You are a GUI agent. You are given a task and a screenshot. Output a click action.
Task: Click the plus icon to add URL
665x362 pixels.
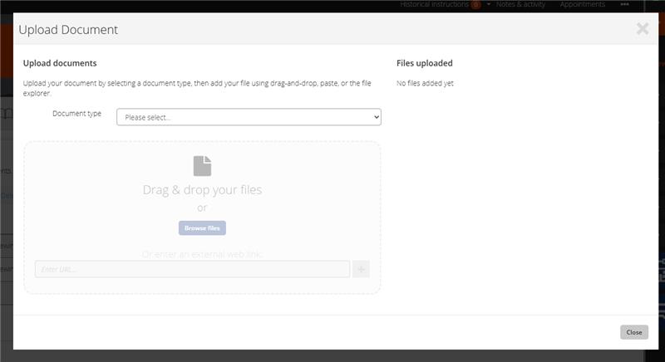[x=361, y=269]
